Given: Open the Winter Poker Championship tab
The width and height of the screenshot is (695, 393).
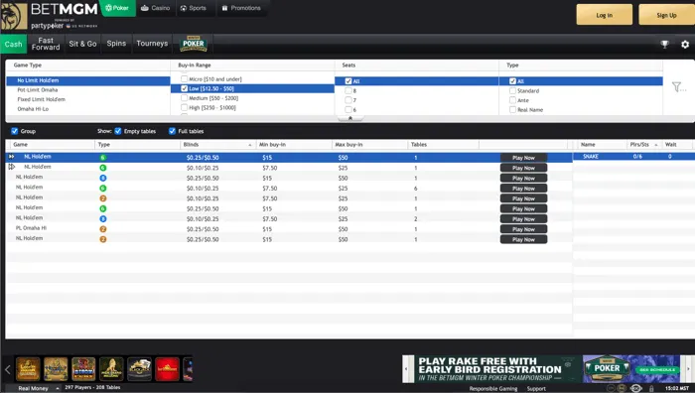Looking at the screenshot, I should click(x=194, y=44).
